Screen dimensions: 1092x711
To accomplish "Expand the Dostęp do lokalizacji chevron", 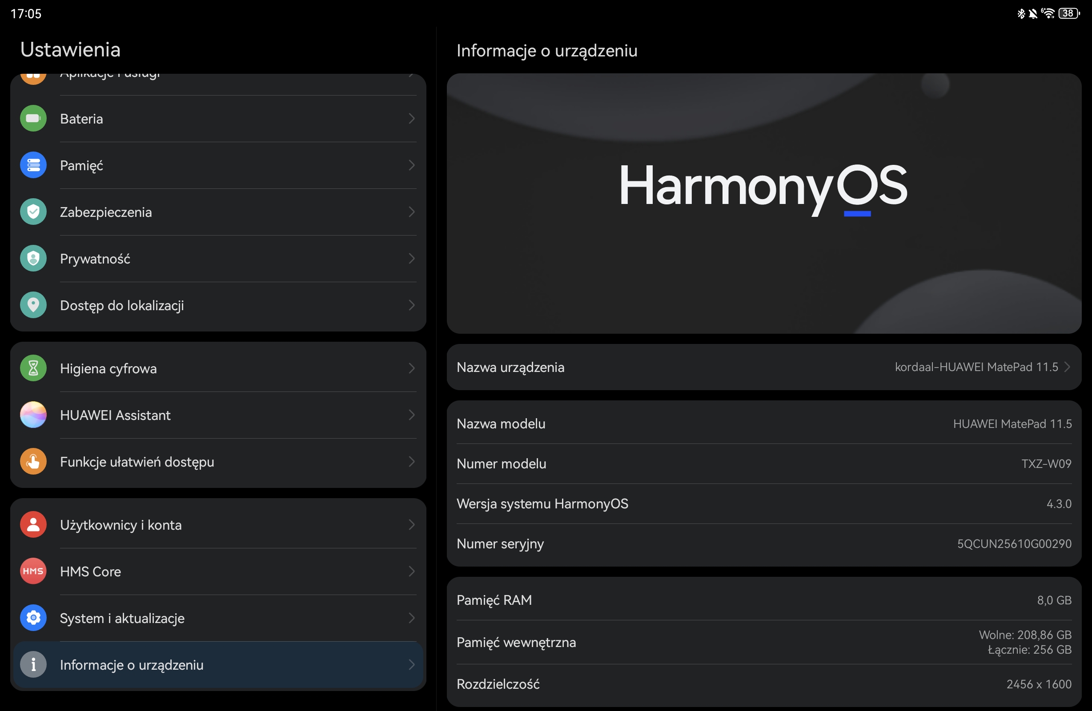I will (x=412, y=305).
